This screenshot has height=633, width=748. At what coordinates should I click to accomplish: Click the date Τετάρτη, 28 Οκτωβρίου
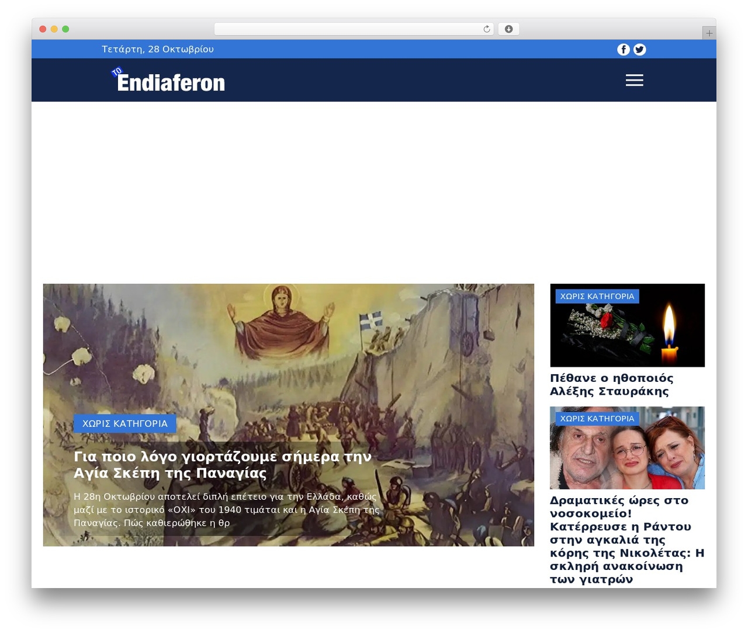158,49
